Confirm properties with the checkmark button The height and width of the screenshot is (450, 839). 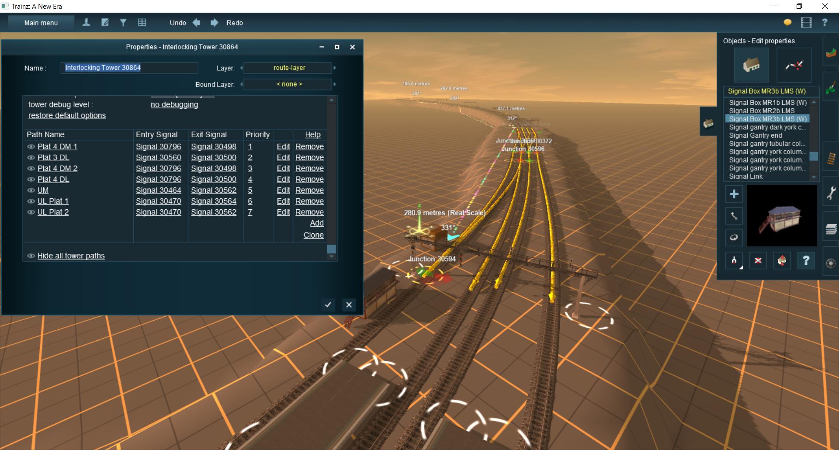pyautogui.click(x=328, y=305)
